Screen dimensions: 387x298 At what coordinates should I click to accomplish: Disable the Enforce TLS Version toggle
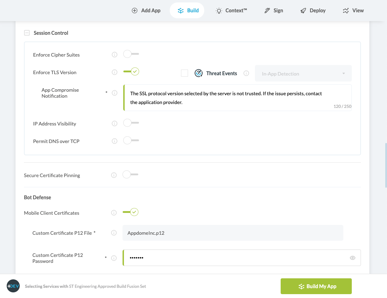pyautogui.click(x=131, y=71)
